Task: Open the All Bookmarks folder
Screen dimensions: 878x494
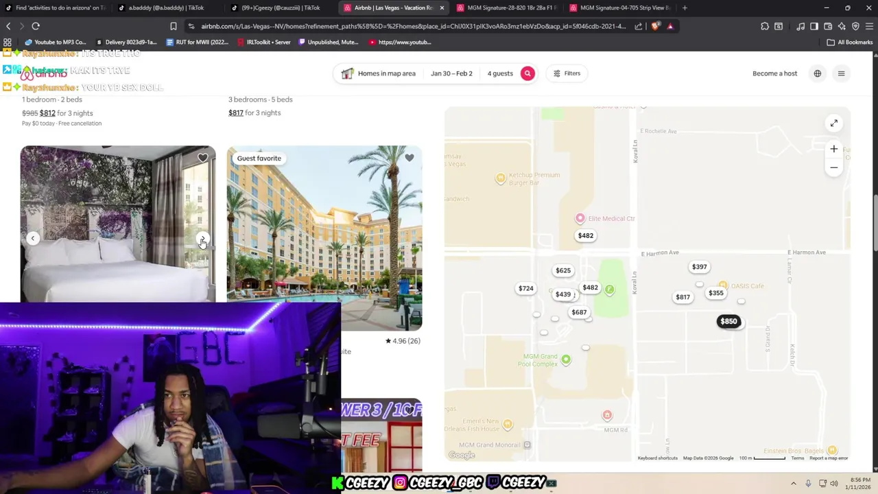Action: pyautogui.click(x=850, y=42)
